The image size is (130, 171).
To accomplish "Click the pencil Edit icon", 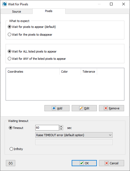I will click(x=81, y=108).
